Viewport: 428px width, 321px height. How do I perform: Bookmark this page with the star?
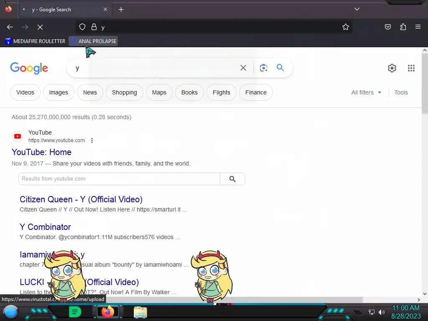coord(346,27)
